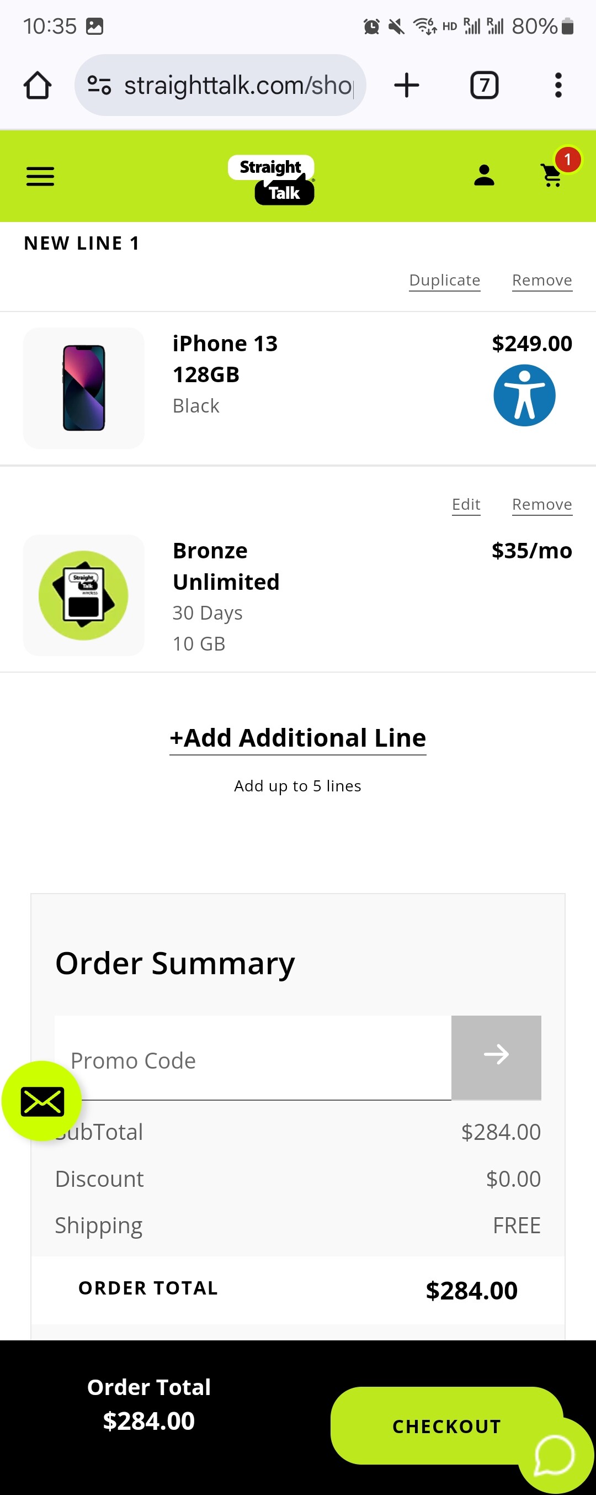The height and width of the screenshot is (1495, 596).
Task: Remove New Line 1 from cart
Action: point(542,281)
